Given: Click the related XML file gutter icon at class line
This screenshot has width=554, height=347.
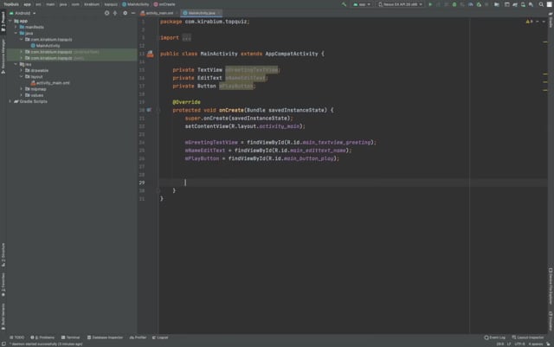Looking at the screenshot, I should click(x=150, y=54).
